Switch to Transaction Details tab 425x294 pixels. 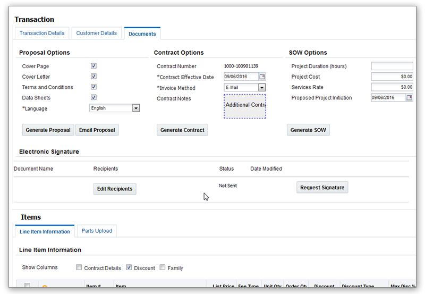[x=41, y=33]
